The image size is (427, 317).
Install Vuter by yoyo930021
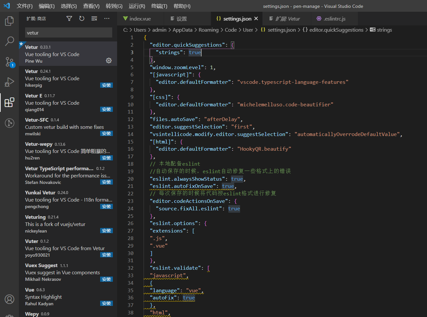(x=107, y=255)
